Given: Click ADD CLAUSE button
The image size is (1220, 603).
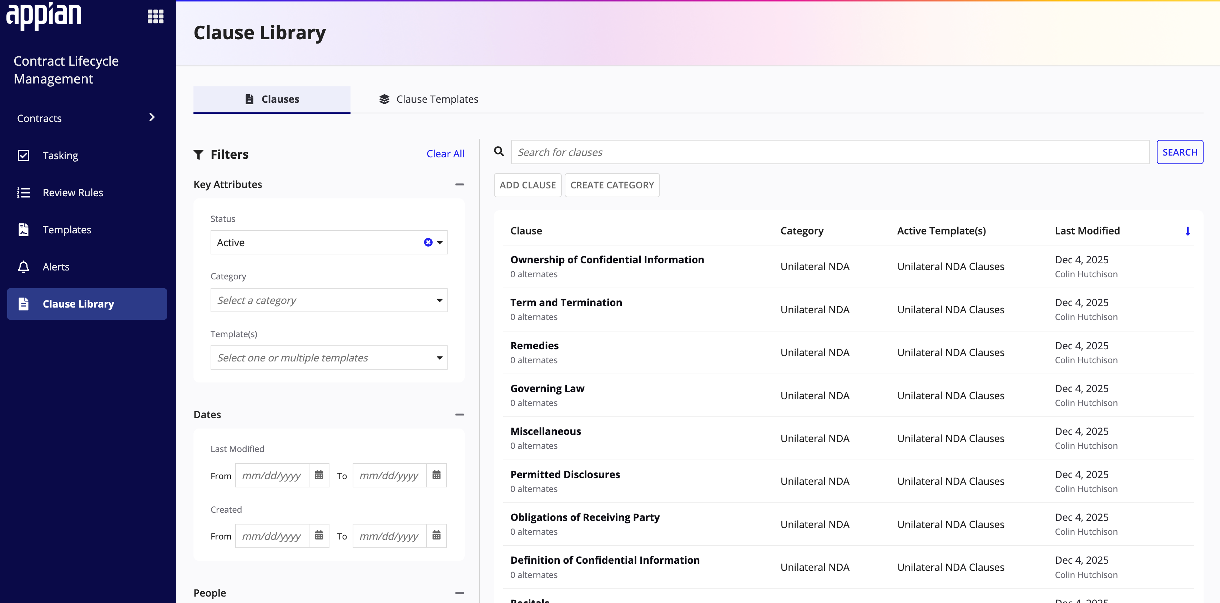Looking at the screenshot, I should pyautogui.click(x=527, y=185).
